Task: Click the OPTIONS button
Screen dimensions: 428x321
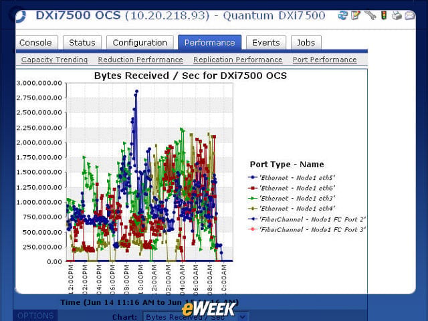Action: click(x=35, y=316)
